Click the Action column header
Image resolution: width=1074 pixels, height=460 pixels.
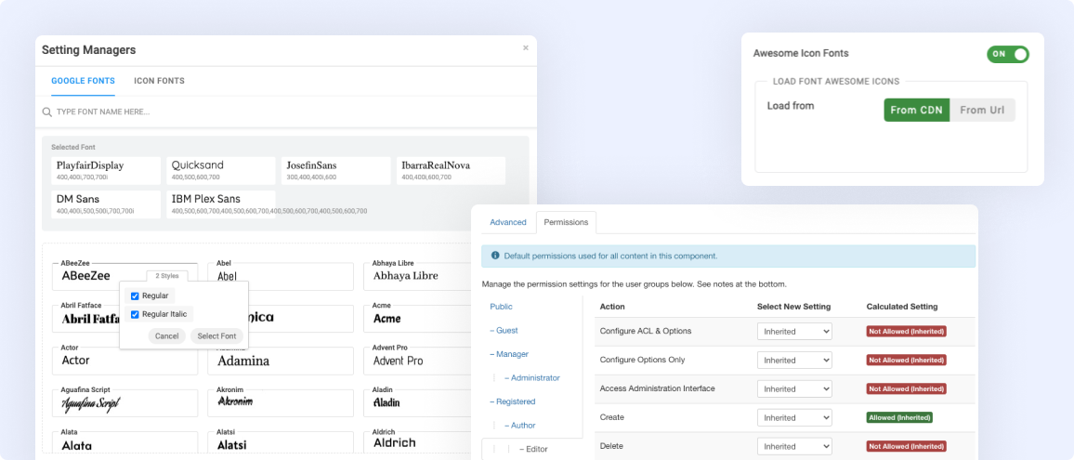612,307
